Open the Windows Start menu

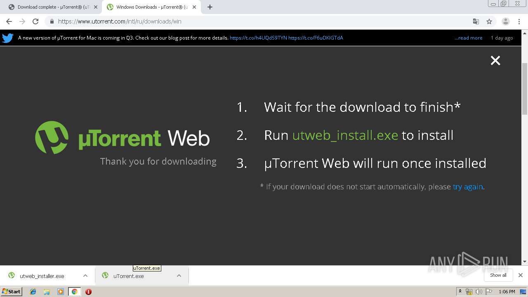pyautogui.click(x=11, y=292)
